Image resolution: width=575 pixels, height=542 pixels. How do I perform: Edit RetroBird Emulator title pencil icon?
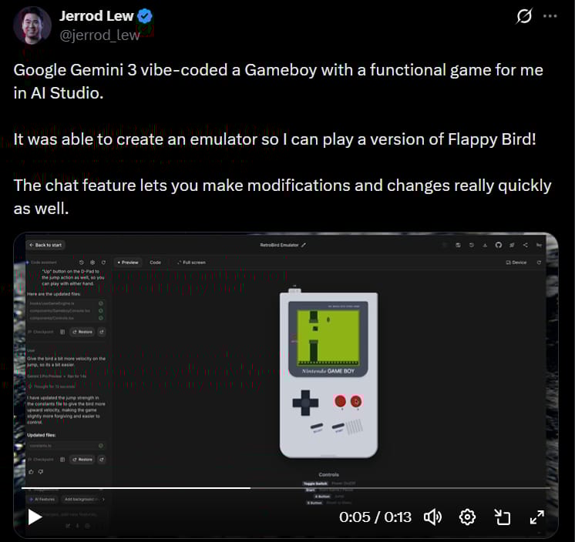pyautogui.click(x=304, y=245)
